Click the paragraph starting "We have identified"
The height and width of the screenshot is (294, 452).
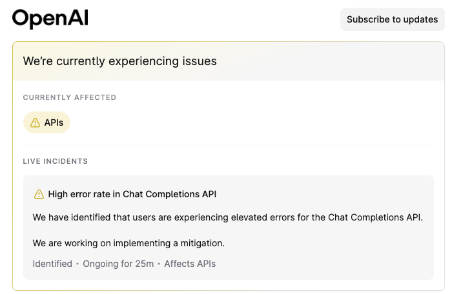[227, 217]
